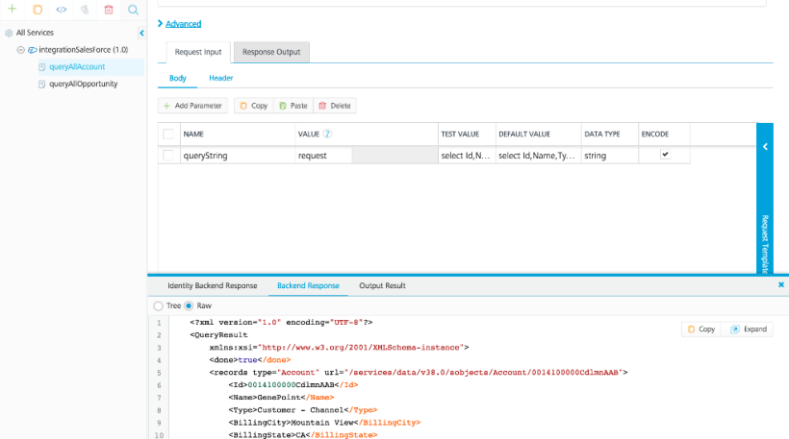
Task: Click the document icon next to queryAllAccount
Action: (x=41, y=67)
